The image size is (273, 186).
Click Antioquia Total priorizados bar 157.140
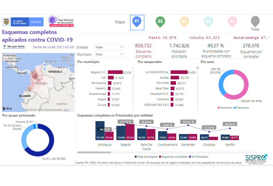click(x=100, y=131)
